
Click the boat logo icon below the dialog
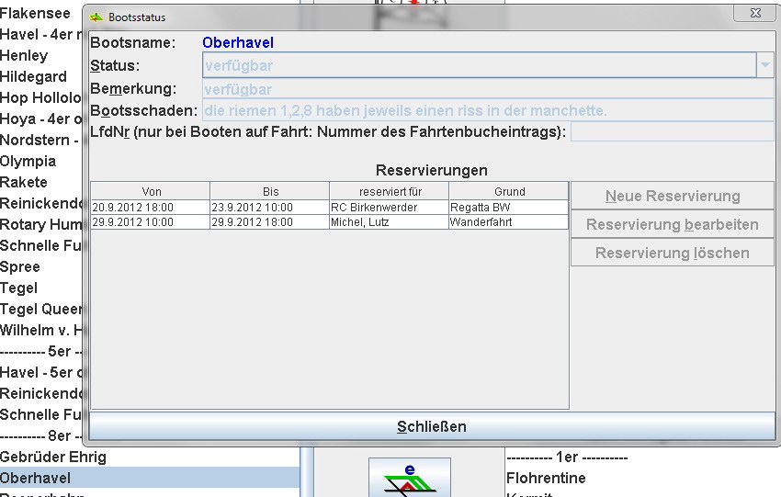(410, 478)
